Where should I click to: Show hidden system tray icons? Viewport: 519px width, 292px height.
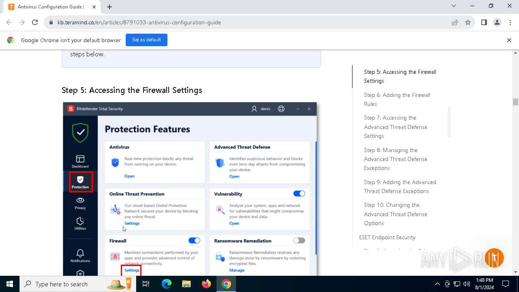click(437, 284)
